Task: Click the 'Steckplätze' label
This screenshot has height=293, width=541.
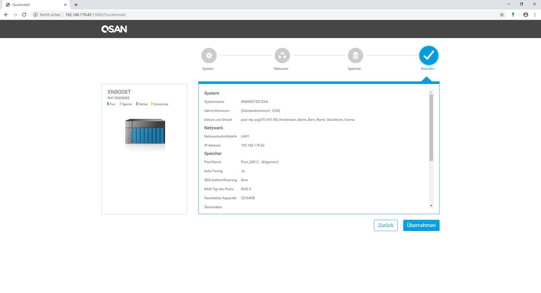Action: point(213,207)
